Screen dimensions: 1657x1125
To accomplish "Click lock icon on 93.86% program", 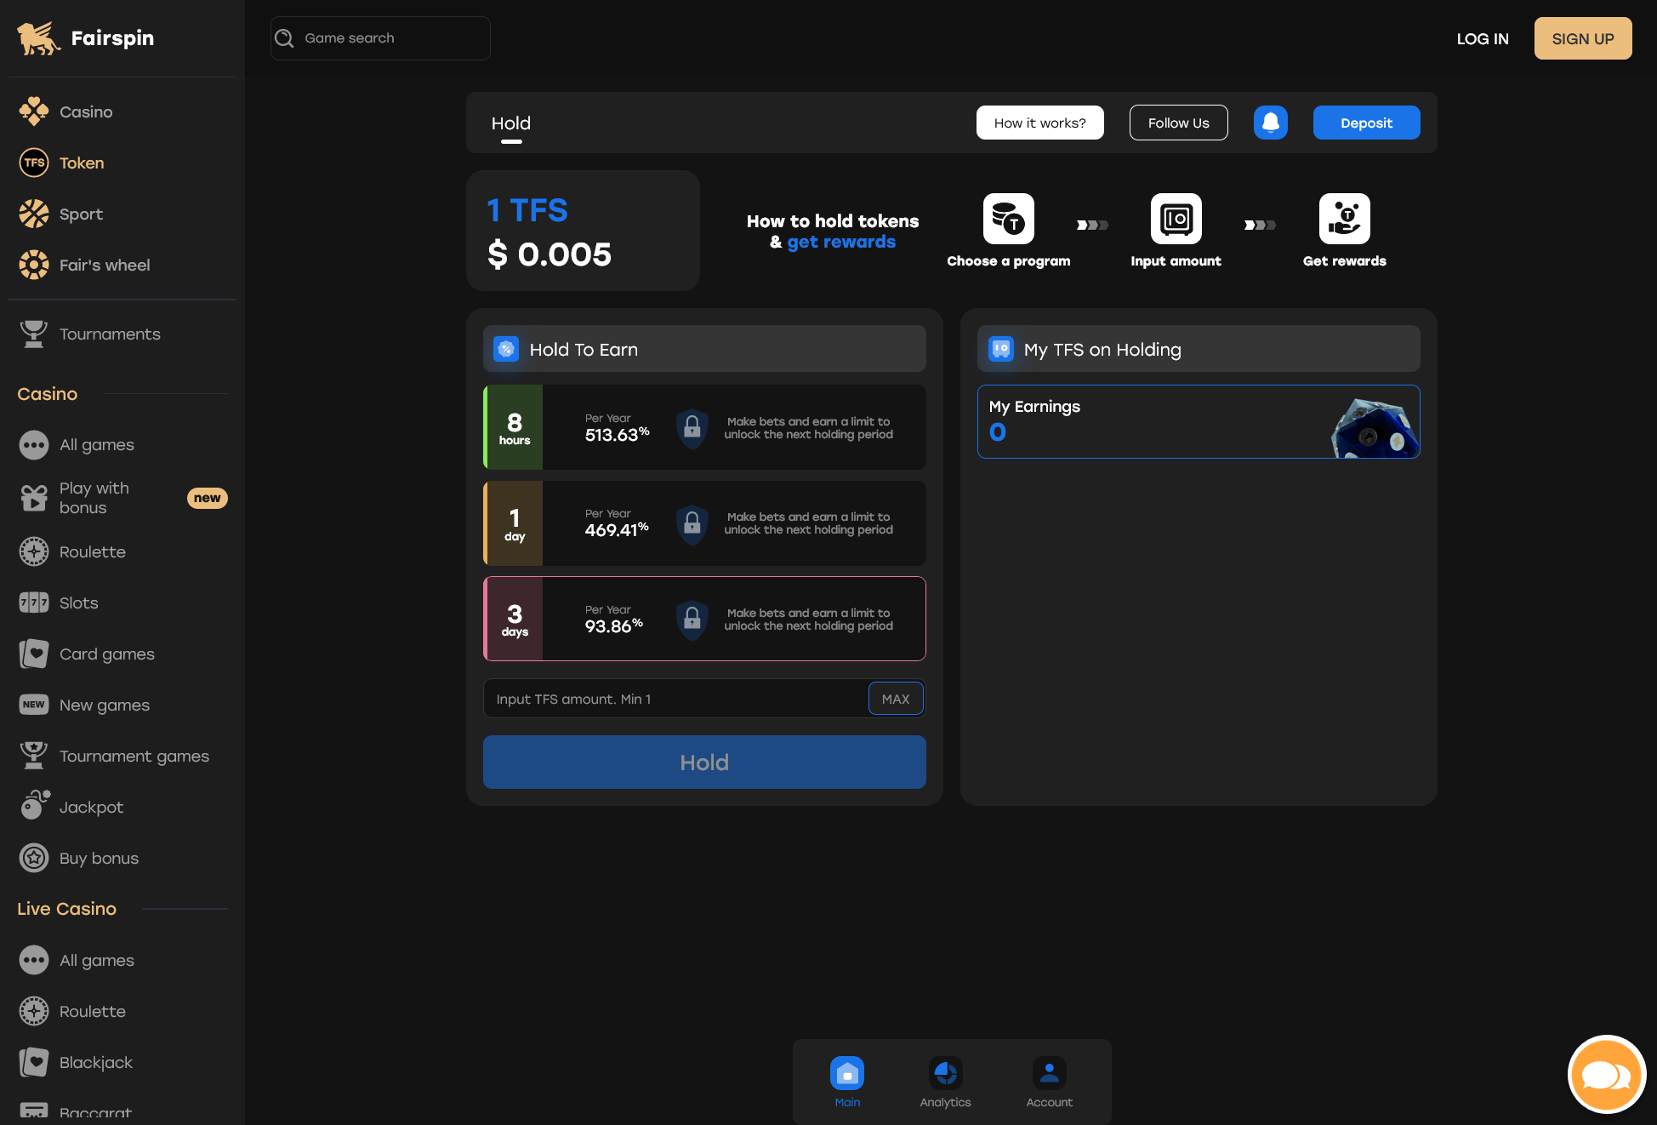I will click(692, 620).
